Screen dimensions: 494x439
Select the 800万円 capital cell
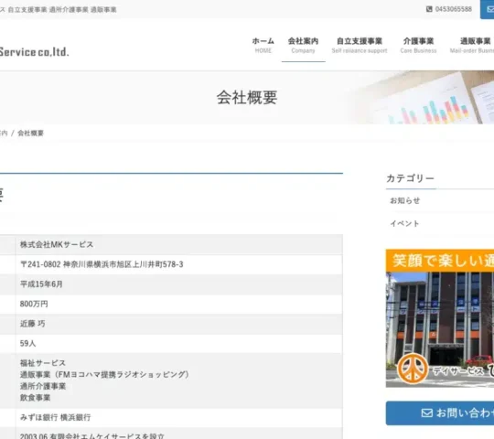coord(179,304)
